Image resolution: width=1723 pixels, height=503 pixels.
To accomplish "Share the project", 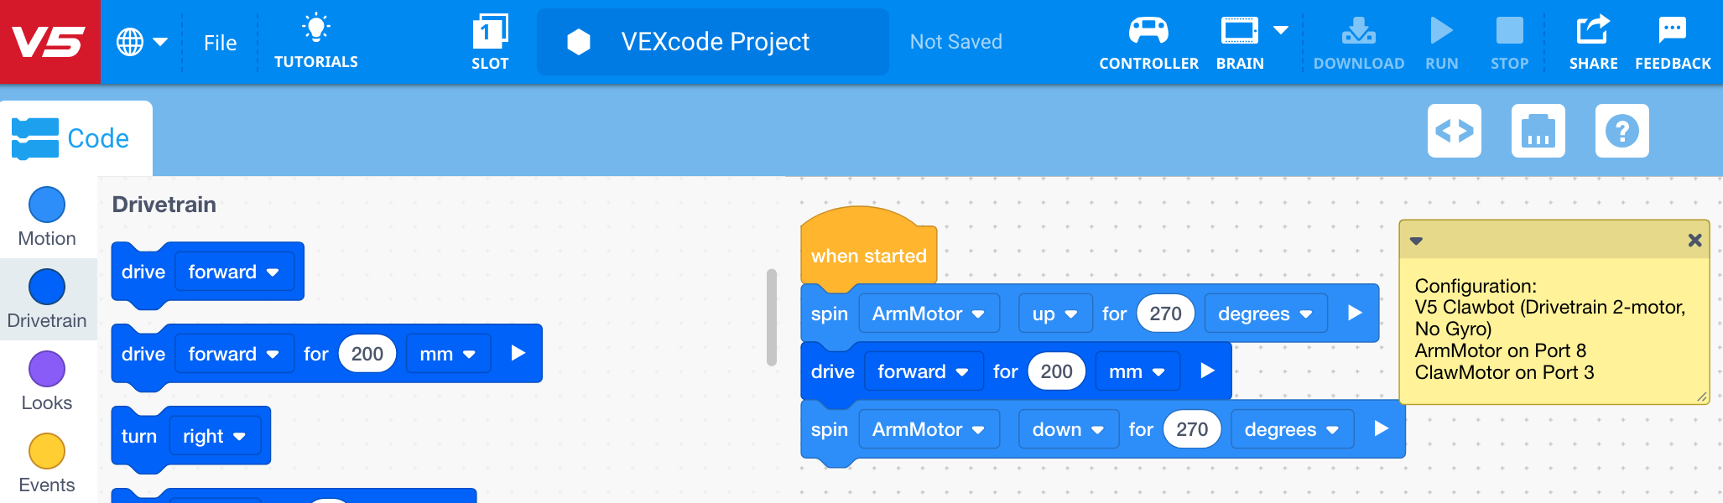I will [x=1592, y=39].
